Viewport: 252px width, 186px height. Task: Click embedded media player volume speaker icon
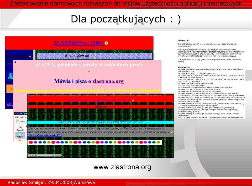tap(29, 155)
